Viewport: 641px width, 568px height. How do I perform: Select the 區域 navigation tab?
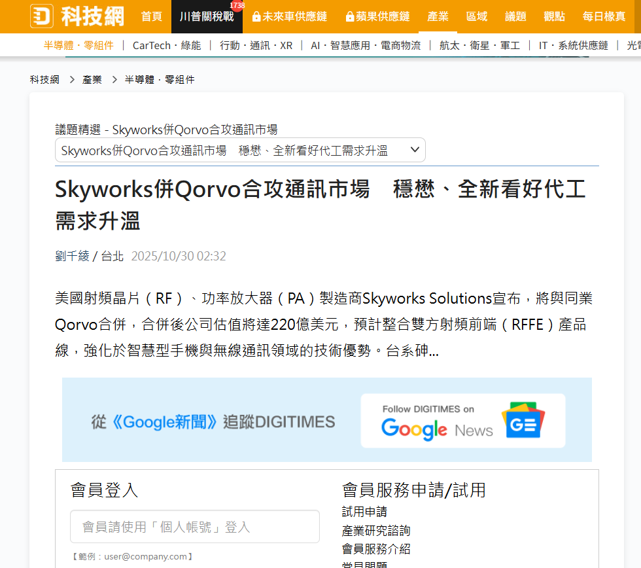(x=477, y=16)
